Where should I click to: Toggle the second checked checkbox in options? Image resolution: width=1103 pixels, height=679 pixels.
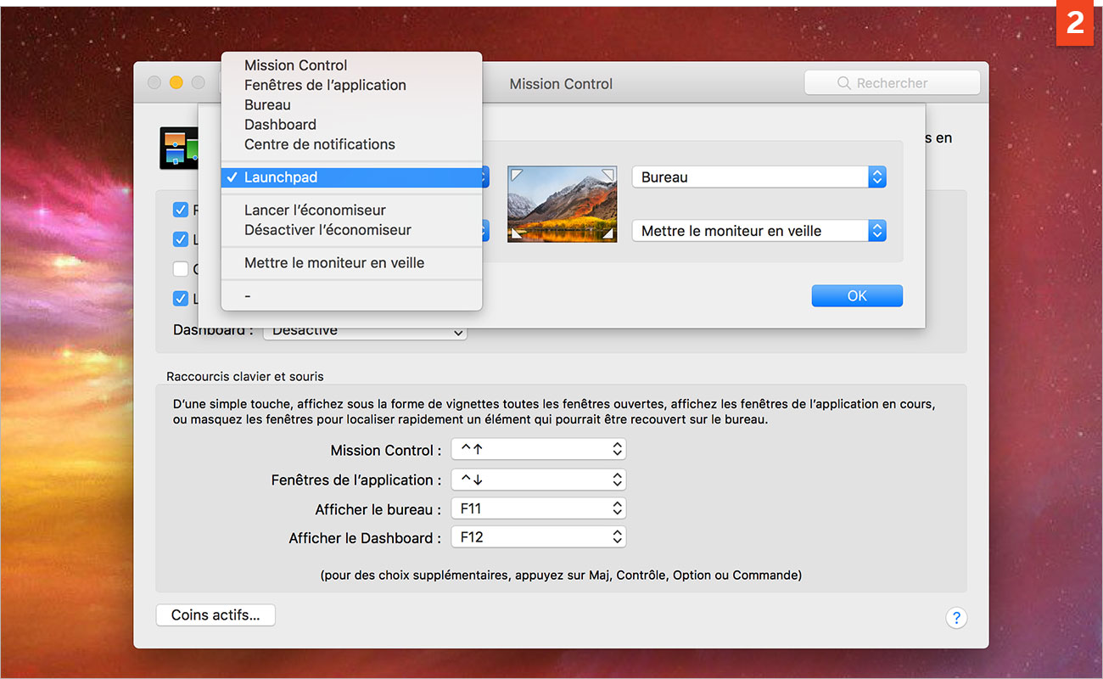180,239
